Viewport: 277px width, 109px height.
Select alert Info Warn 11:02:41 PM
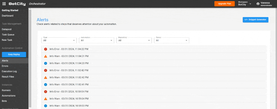click(154, 84)
